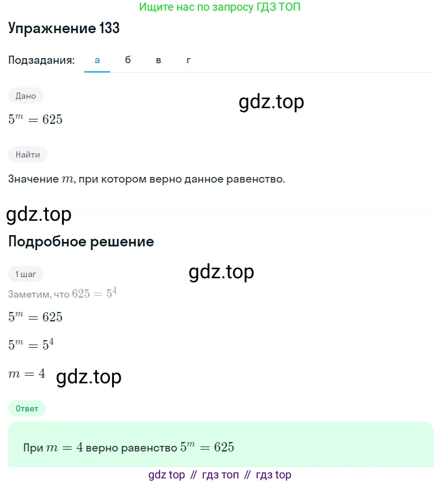The image size is (441, 484).
Task: Open subtask tab в
Action: coord(158,61)
